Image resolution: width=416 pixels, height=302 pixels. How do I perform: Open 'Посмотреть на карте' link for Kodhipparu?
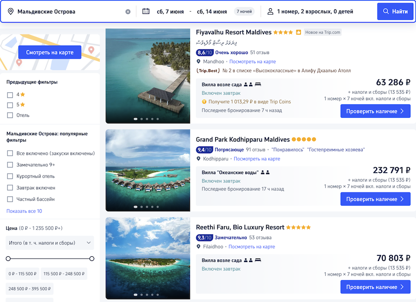click(257, 159)
